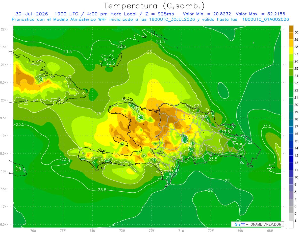Click the '70W' longitude axis label
The width and height of the screenshot is (303, 234).
click(211, 231)
